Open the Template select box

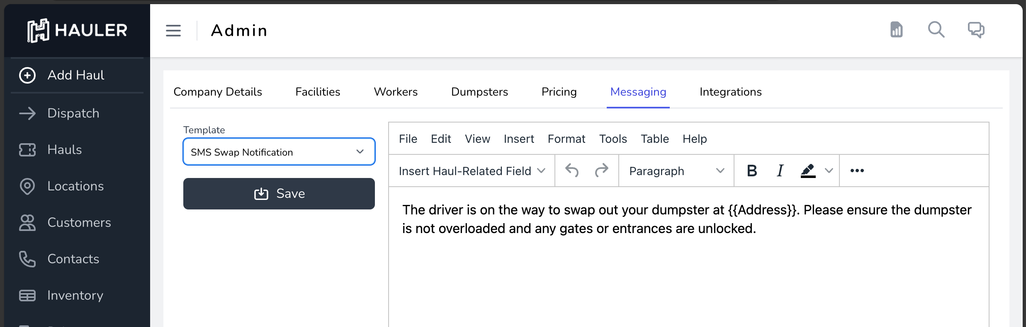[279, 151]
